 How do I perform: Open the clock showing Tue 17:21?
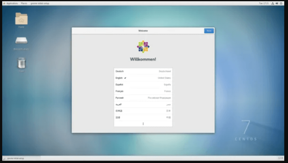click(x=264, y=3)
